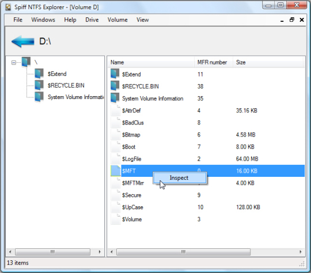The height and width of the screenshot is (273, 311).
Task: Click the D:\ path label
Action: [x=45, y=41]
